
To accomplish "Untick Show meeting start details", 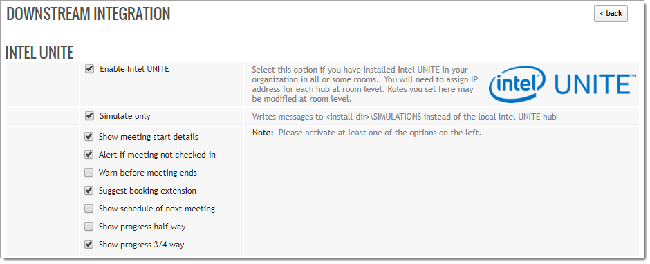I will click(x=89, y=137).
